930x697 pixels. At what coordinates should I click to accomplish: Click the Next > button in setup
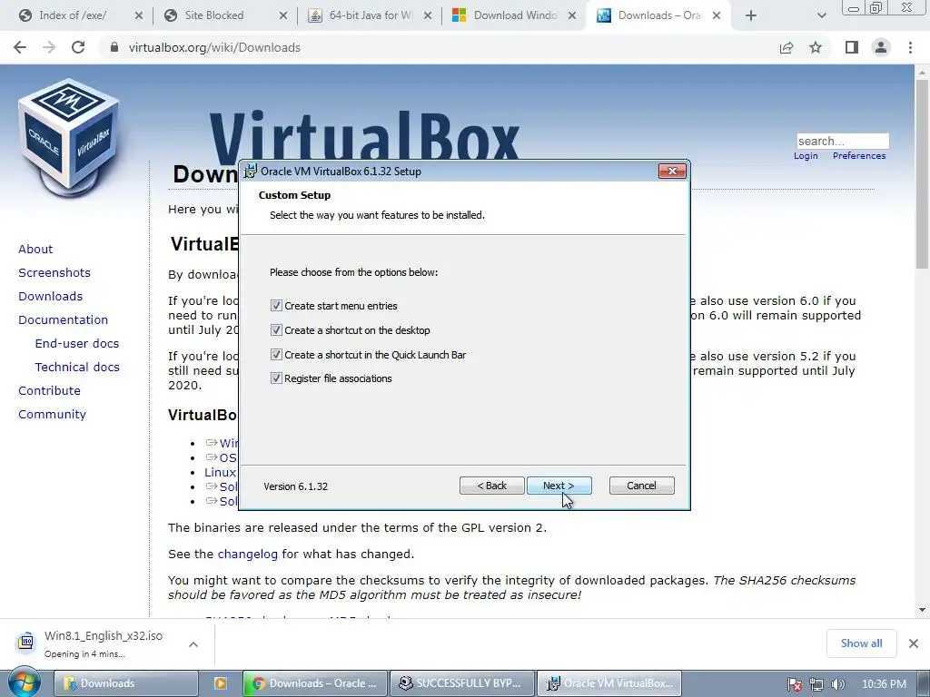559,486
